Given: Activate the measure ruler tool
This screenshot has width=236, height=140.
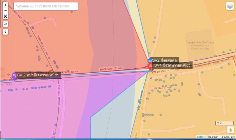Looking at the screenshot, I should (x=5, y=24).
